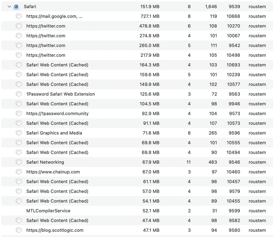Select the Safari Web Content (Cached) using 164.3 MB
The image size is (273, 237).
pyautogui.click(x=57, y=65)
